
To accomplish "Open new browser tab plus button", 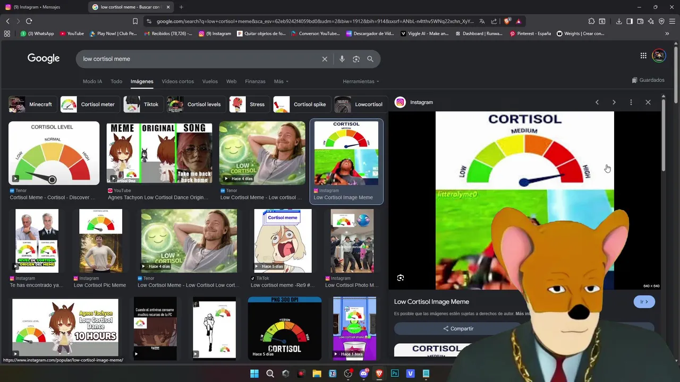I will tap(181, 7).
